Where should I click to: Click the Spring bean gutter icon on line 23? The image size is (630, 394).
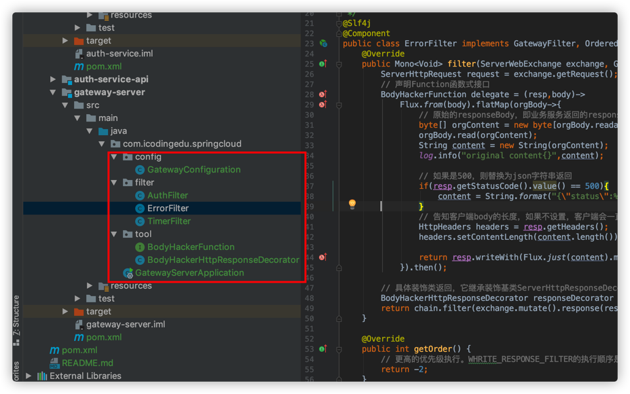point(323,43)
